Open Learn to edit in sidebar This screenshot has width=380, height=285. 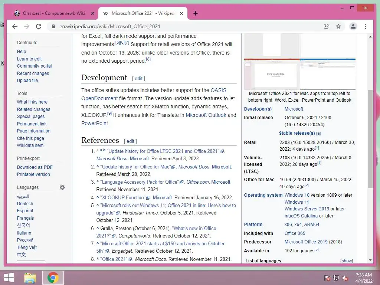(x=29, y=59)
